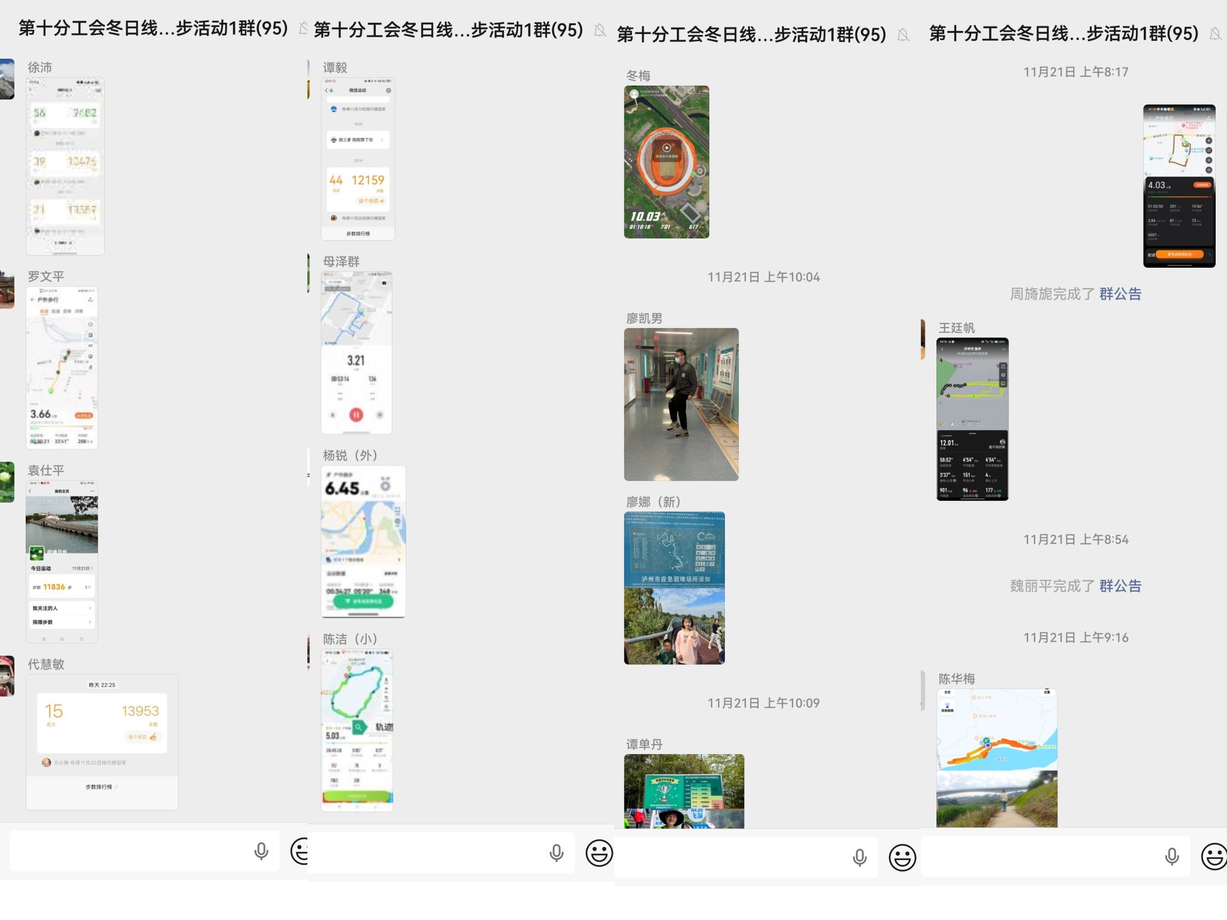Tap the microphone icon in first panel
1227x920 pixels.
[x=261, y=851]
